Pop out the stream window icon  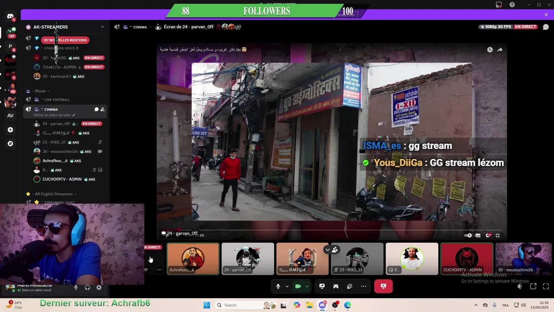click(x=533, y=286)
